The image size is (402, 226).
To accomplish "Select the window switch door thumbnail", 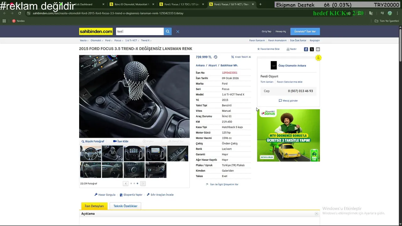I will (x=178, y=153).
